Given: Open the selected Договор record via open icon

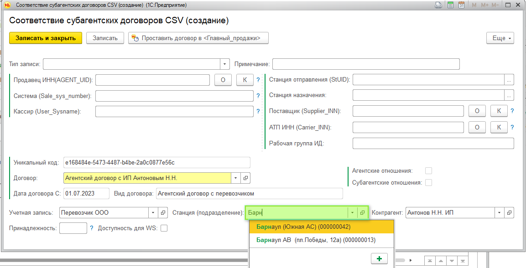Looking at the screenshot, I should click(x=245, y=178).
